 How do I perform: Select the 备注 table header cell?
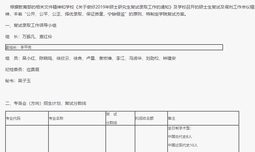[172, 118]
